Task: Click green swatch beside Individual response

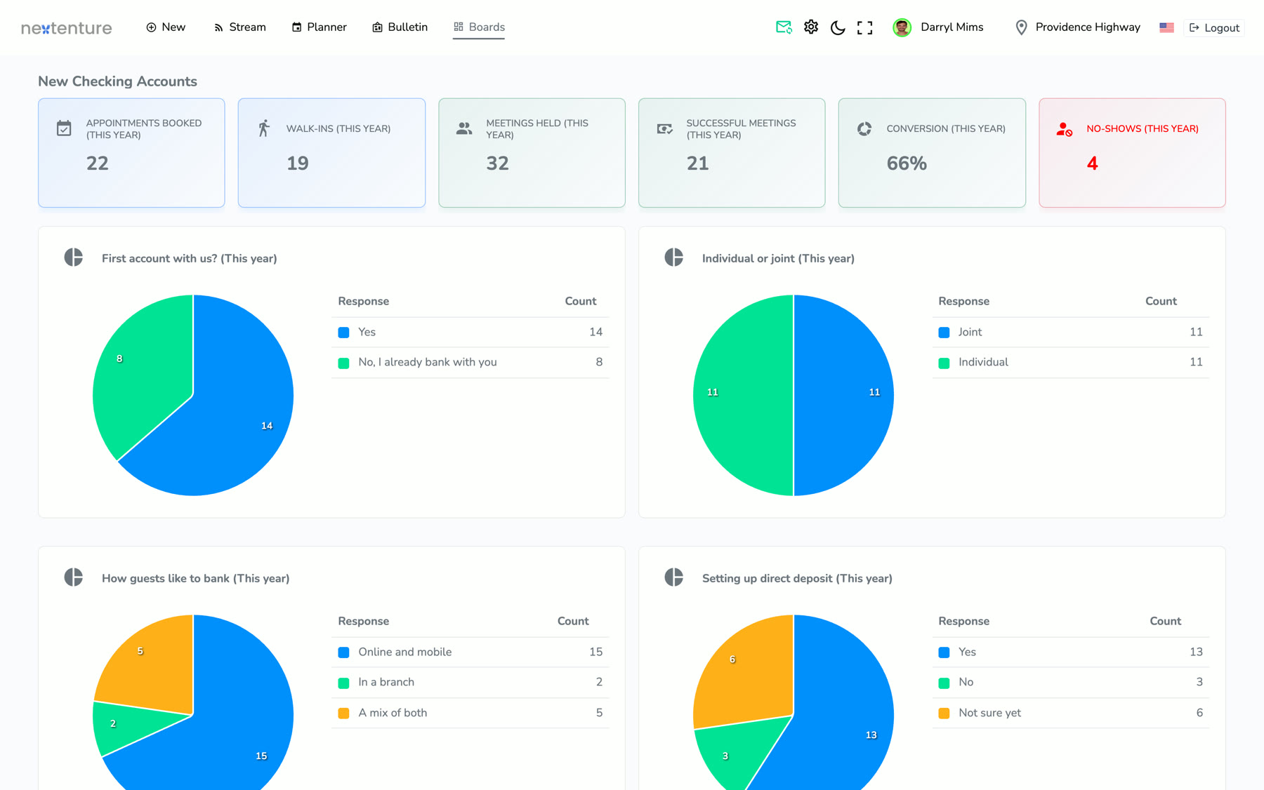Action: tap(944, 363)
